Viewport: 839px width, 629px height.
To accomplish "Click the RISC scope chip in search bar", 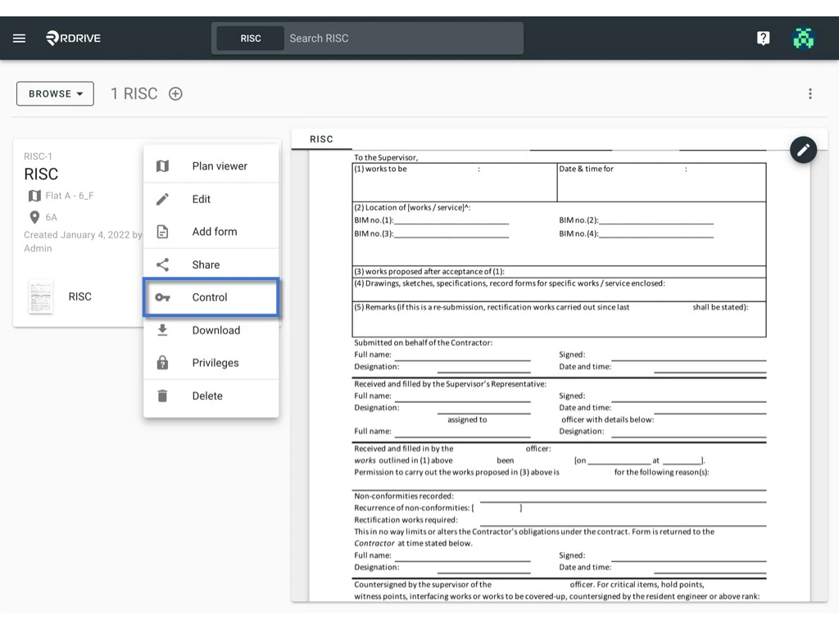I will click(251, 38).
